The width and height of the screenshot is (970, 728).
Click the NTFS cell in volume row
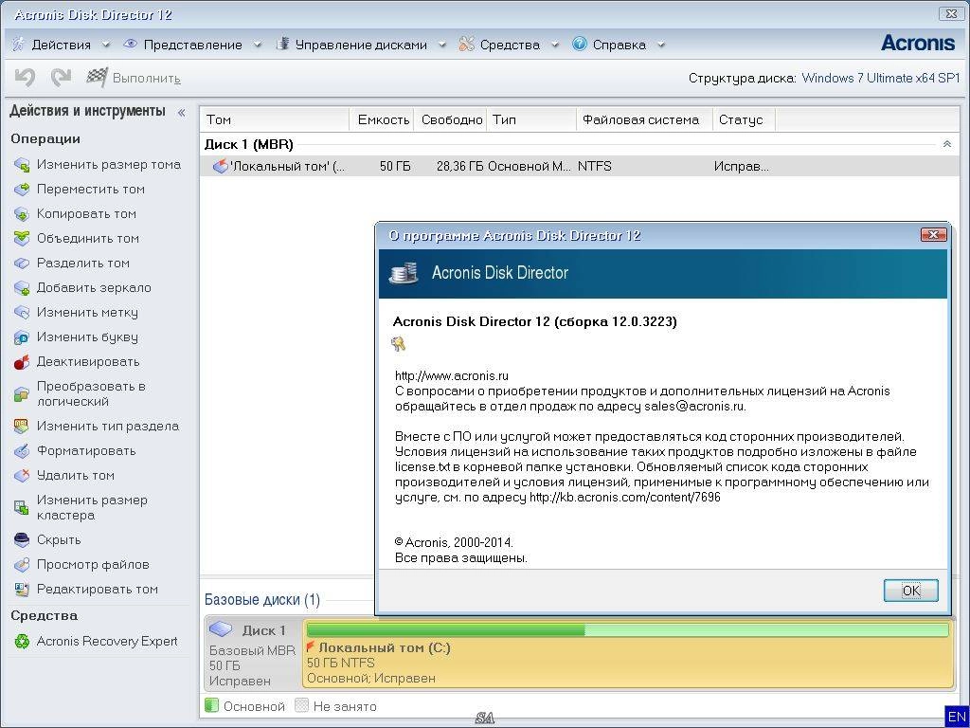click(595, 167)
